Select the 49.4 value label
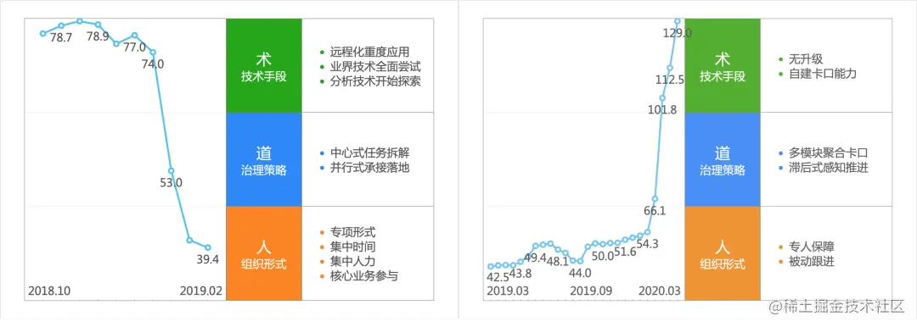The image size is (917, 327). [535, 258]
